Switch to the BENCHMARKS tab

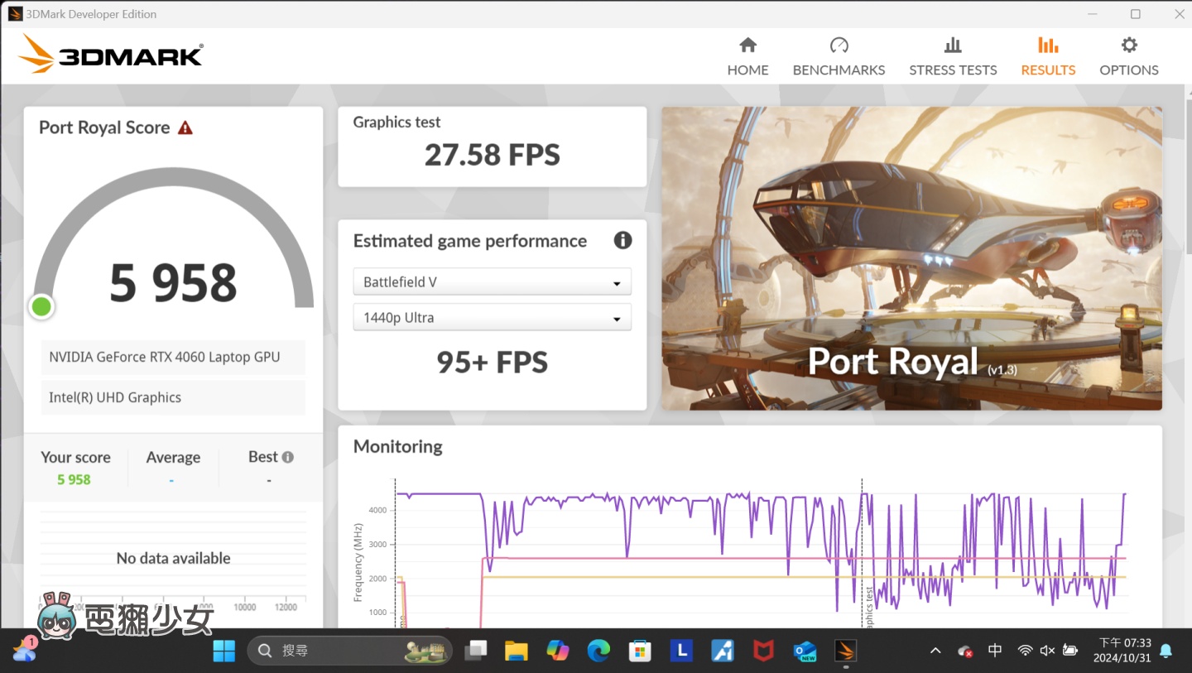(839, 56)
